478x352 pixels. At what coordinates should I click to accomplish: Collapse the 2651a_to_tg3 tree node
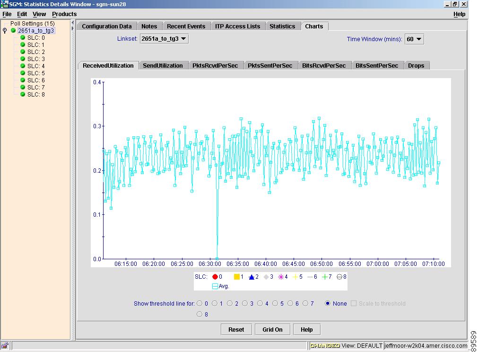(5, 31)
